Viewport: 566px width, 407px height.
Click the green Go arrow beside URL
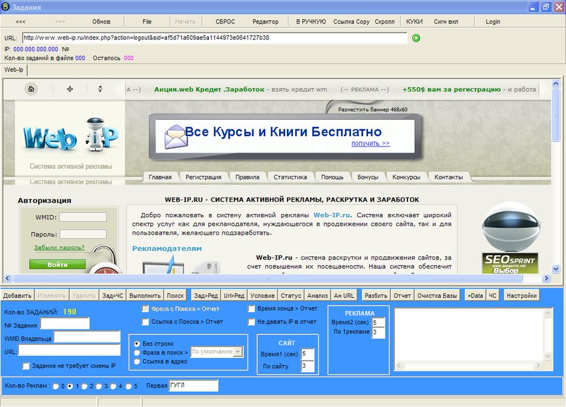point(416,38)
